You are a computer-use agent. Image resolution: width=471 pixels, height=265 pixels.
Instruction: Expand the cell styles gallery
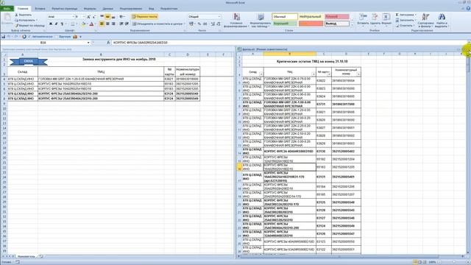click(352, 25)
